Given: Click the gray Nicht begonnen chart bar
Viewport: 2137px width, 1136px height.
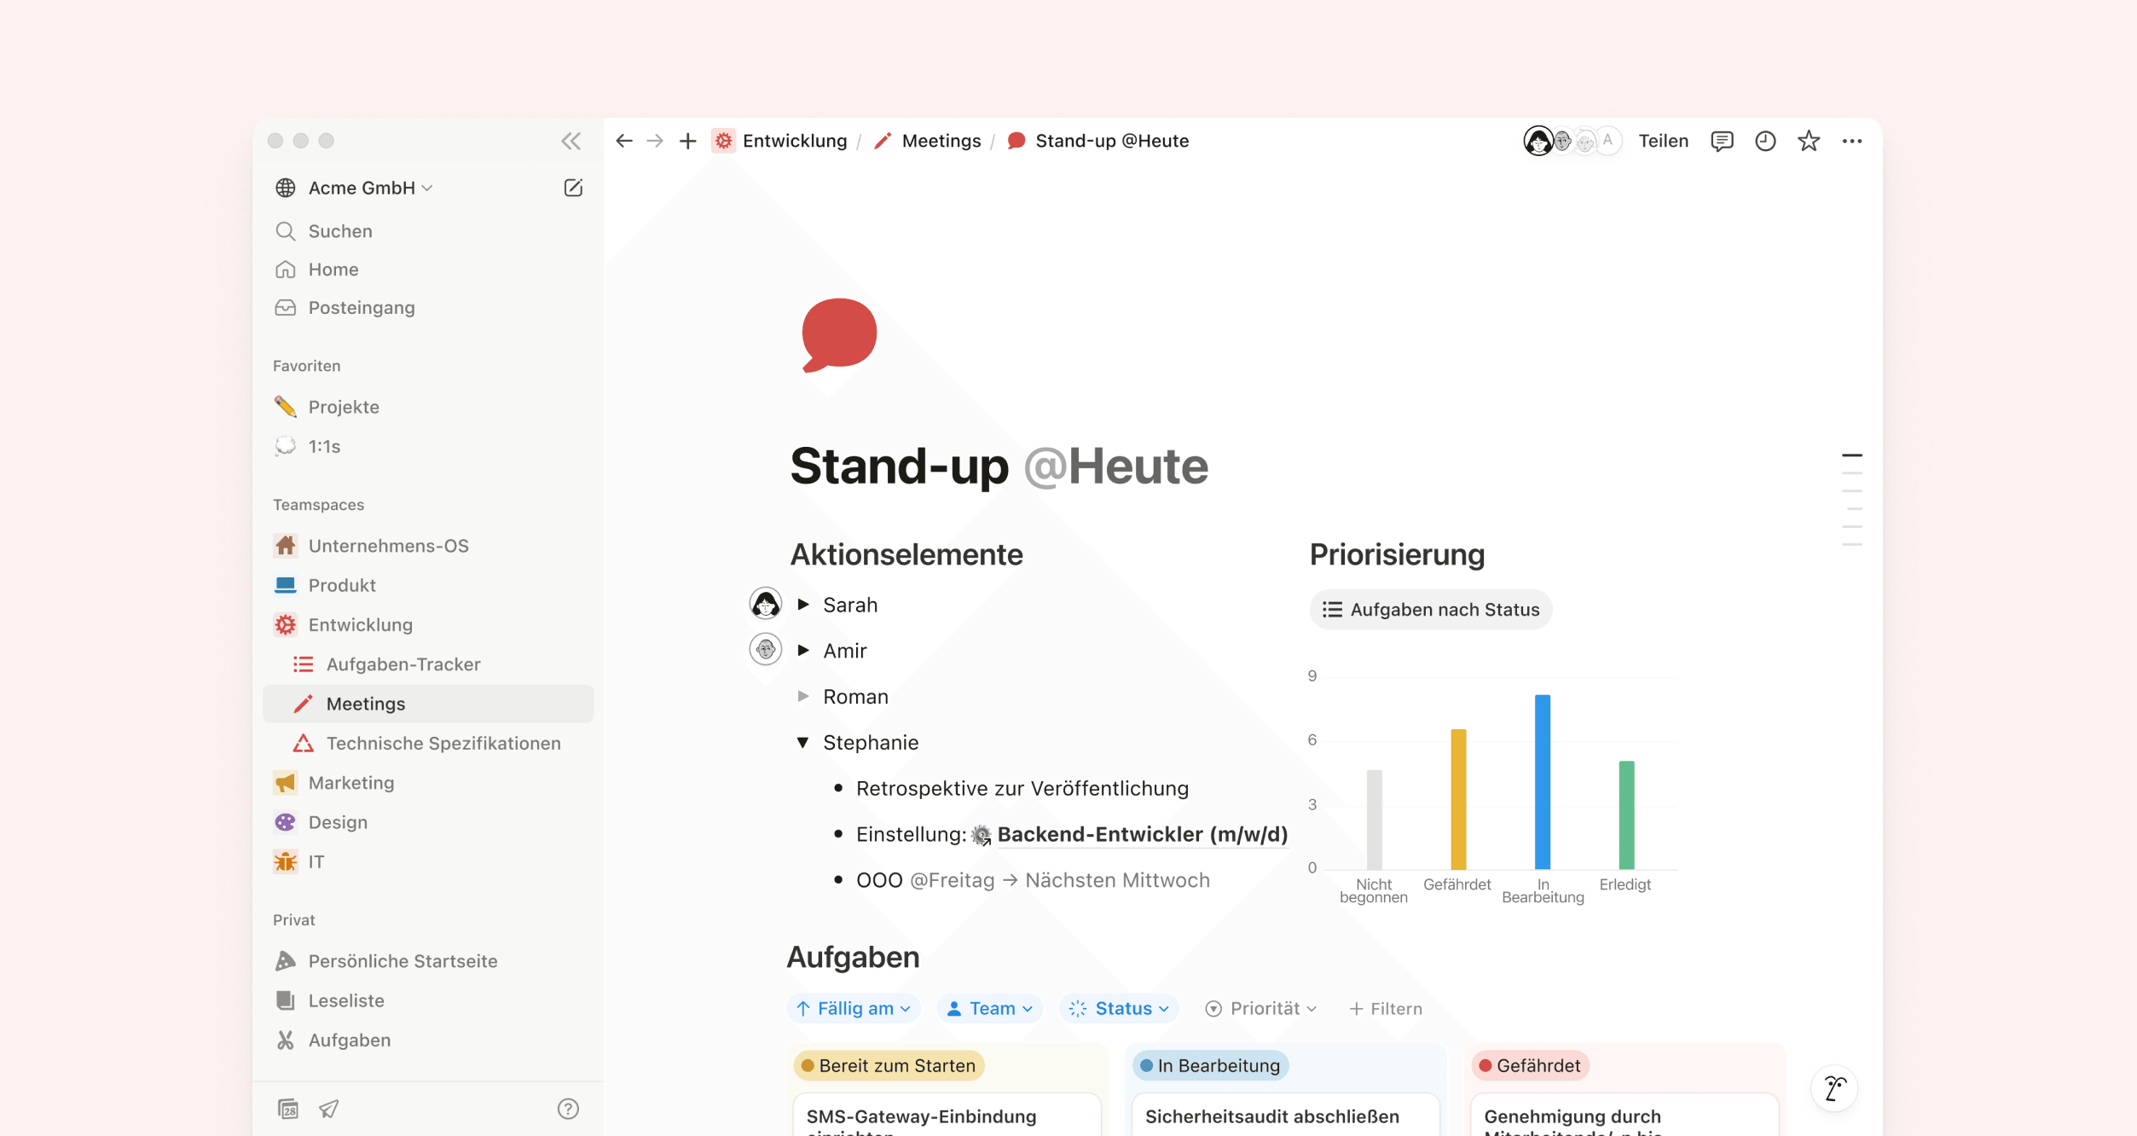Looking at the screenshot, I should click(1374, 820).
